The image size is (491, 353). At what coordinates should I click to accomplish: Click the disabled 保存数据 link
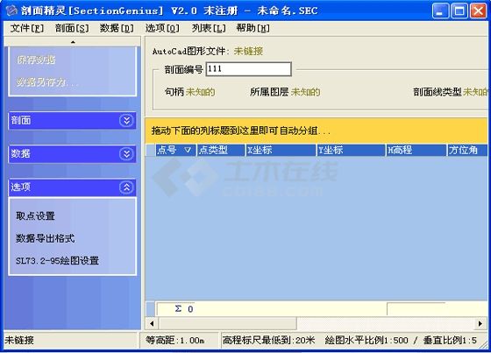point(36,60)
